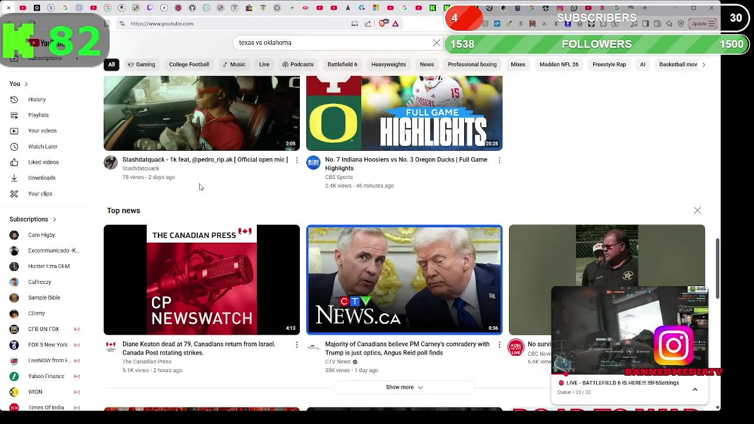
Task: Open the No. 7 Indiana Hoosiers video title
Action: click(x=406, y=164)
